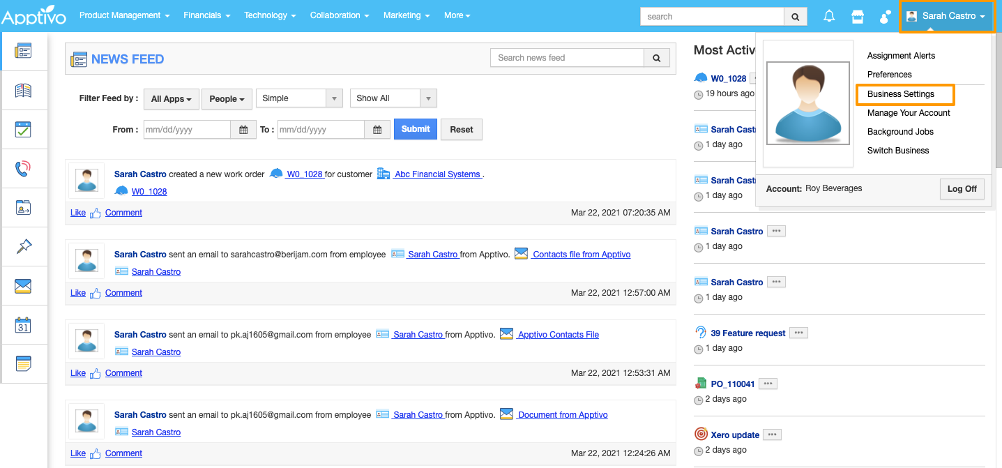This screenshot has height=468, width=1002.
Task: Expand the All Apps filter dropdown
Action: pyautogui.click(x=172, y=99)
